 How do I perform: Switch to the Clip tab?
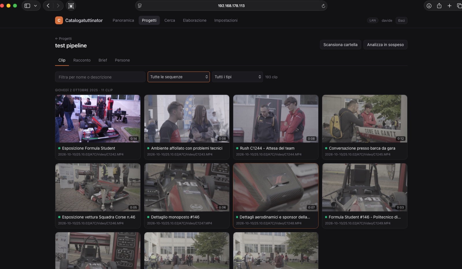point(62,60)
